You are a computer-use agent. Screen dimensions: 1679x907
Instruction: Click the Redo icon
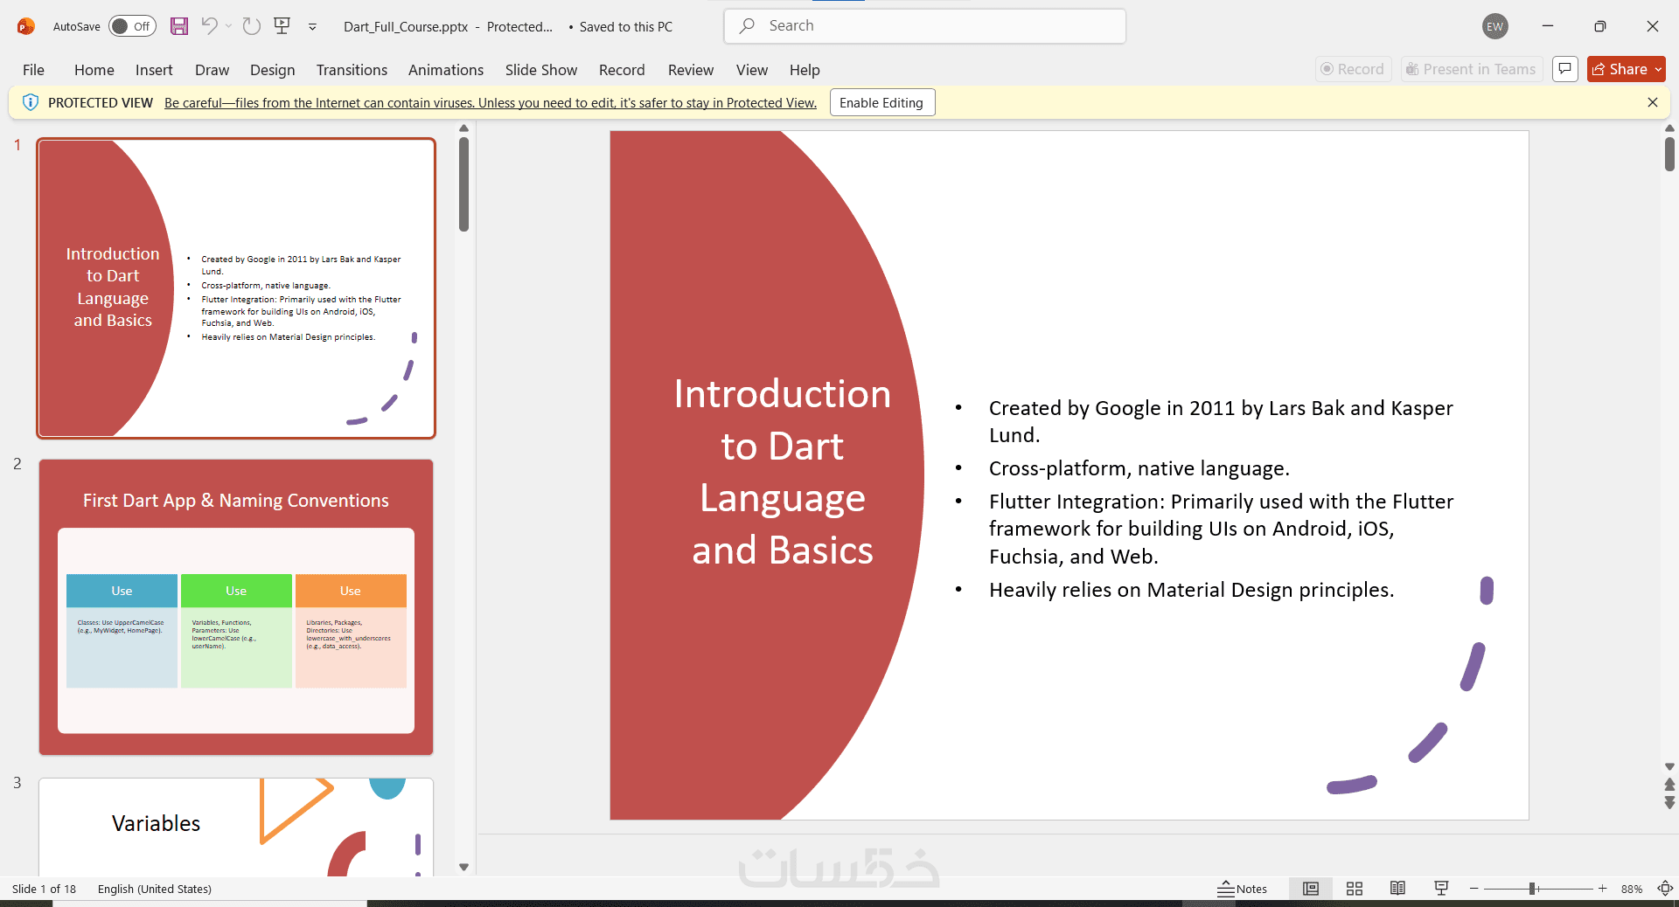(x=252, y=26)
